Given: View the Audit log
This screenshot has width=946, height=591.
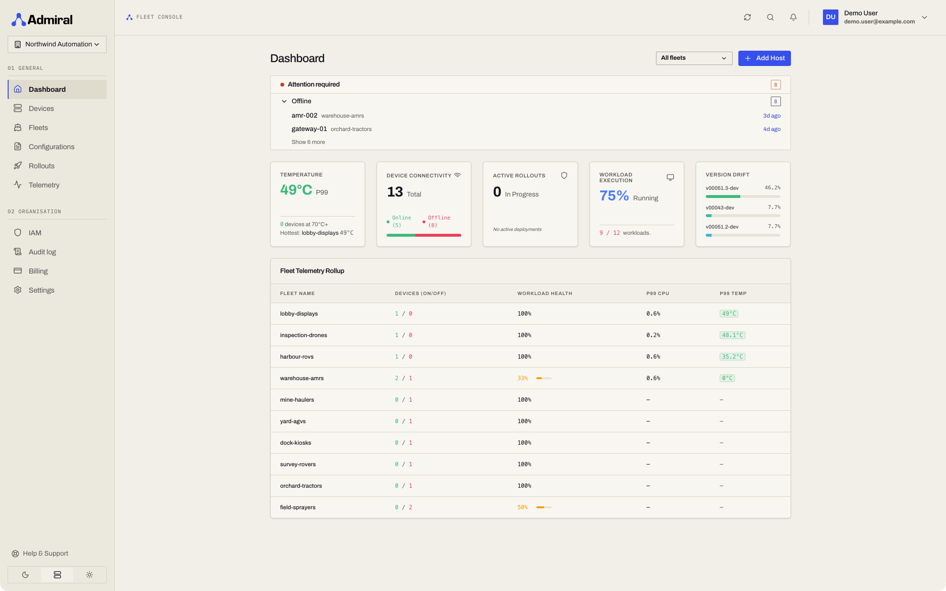Looking at the screenshot, I should [x=57, y=252].
